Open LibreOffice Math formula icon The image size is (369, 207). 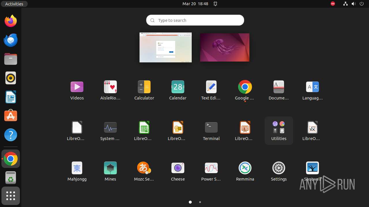312,131
